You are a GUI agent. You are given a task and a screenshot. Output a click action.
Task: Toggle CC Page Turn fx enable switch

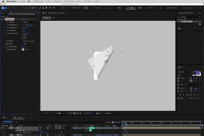click(3, 19)
